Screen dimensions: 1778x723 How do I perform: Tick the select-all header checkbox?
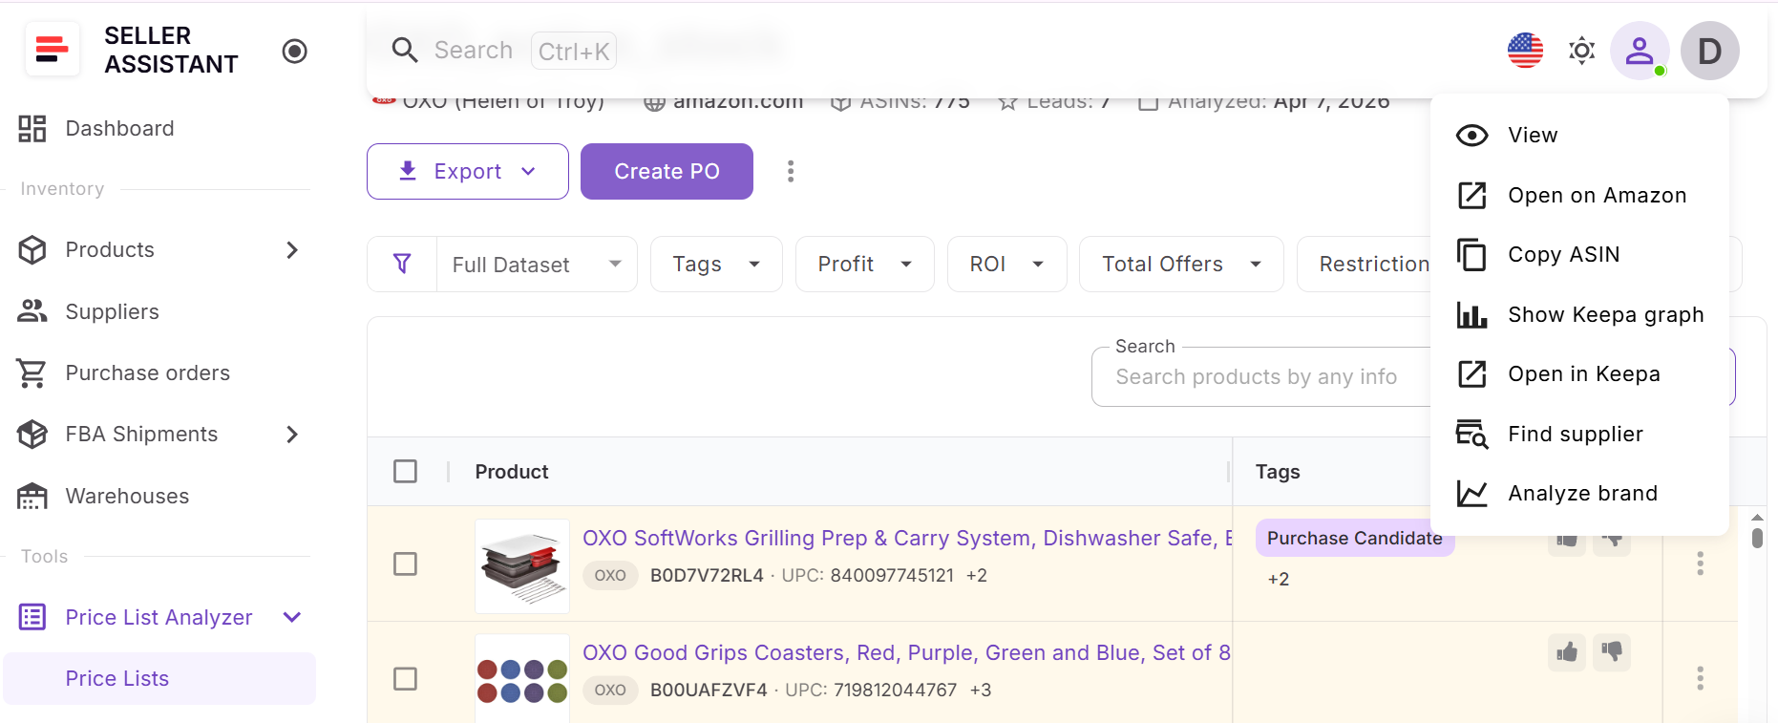pos(406,472)
